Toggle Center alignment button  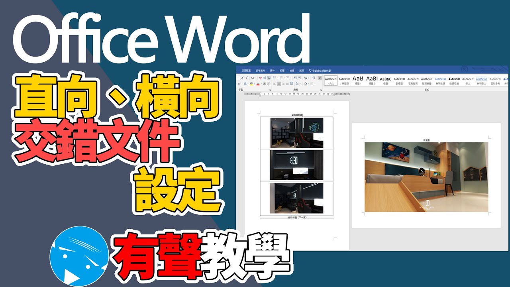(x=279, y=84)
